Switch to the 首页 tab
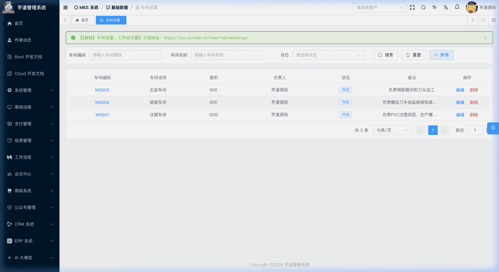499x272 pixels. (83, 20)
